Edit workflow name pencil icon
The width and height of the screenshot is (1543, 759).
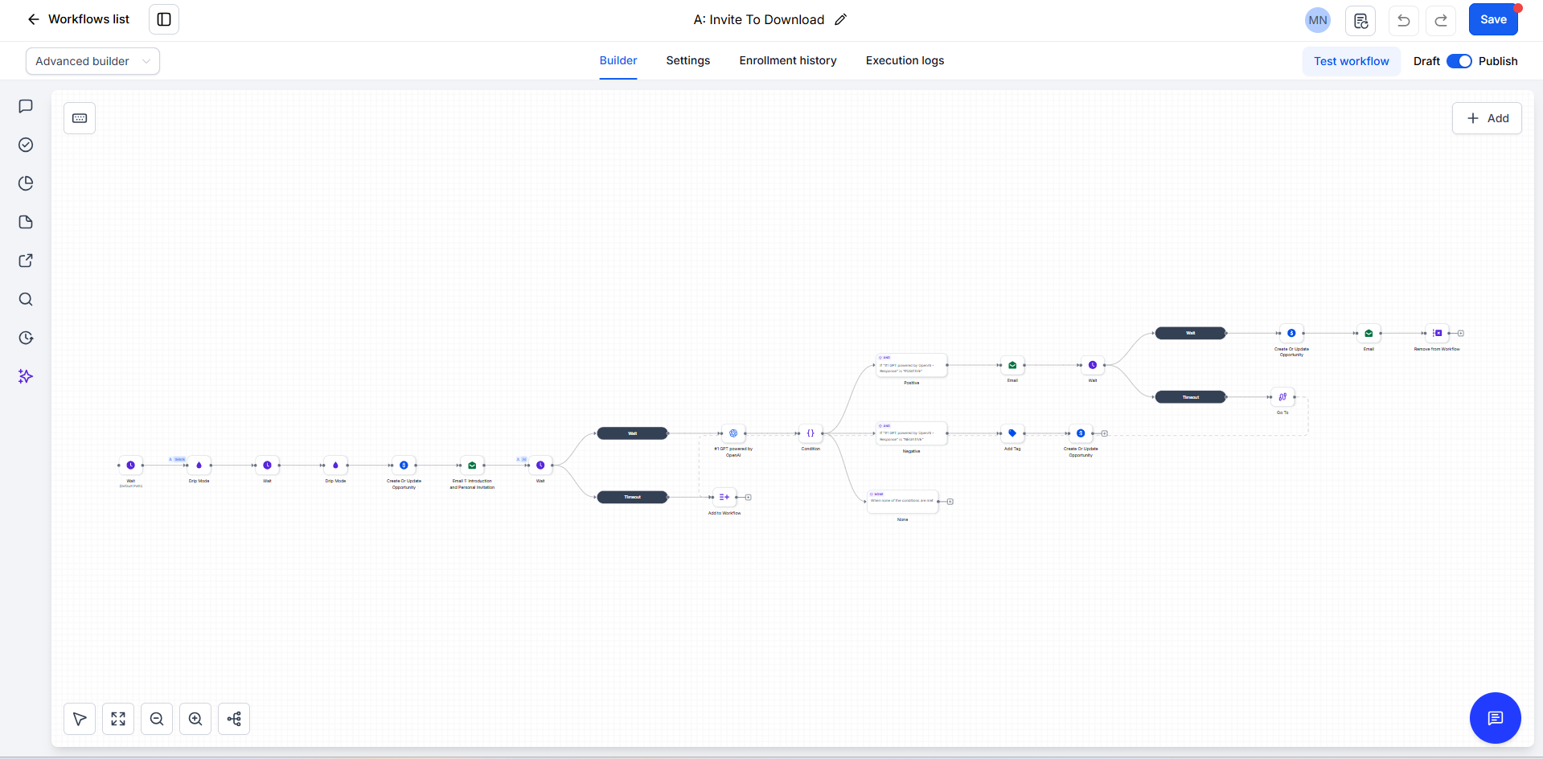coord(841,19)
